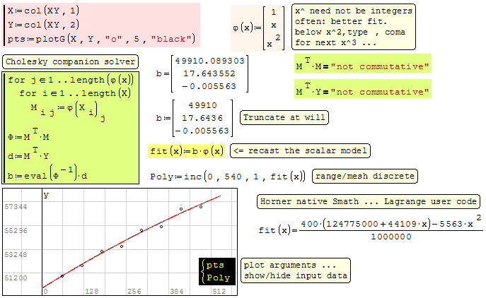This screenshot has width=486, height=298.
Task: Select highlighted fit(x):=b·φ(x) definition
Action: pyautogui.click(x=187, y=150)
